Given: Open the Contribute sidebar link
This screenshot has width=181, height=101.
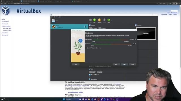Looking at the screenshot, I should (5, 33).
